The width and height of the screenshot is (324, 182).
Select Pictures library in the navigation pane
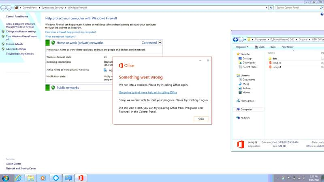[247, 88]
